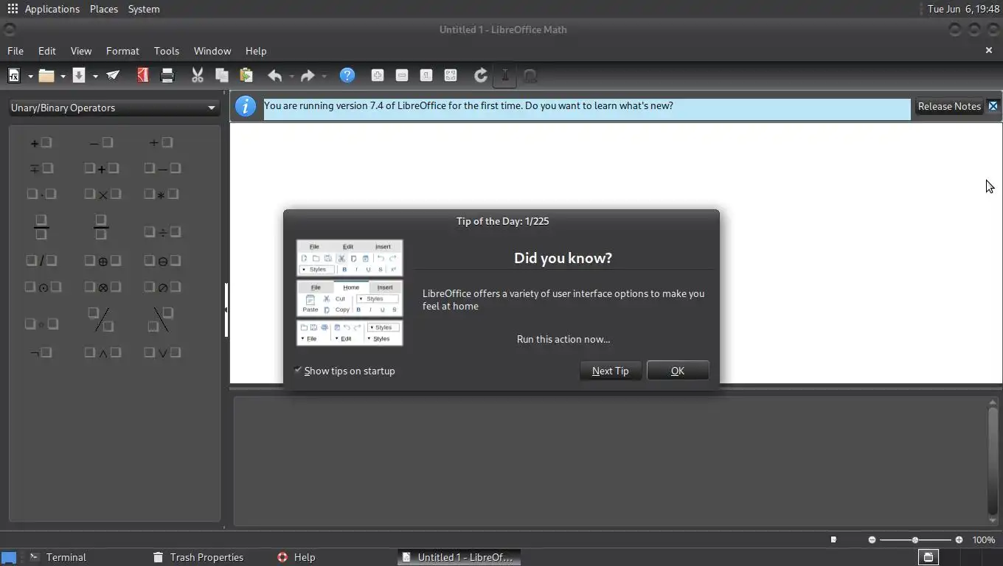Screen dimensions: 1003x566
Task: Collapse the Elements sidebar with its handle
Action: click(x=226, y=310)
